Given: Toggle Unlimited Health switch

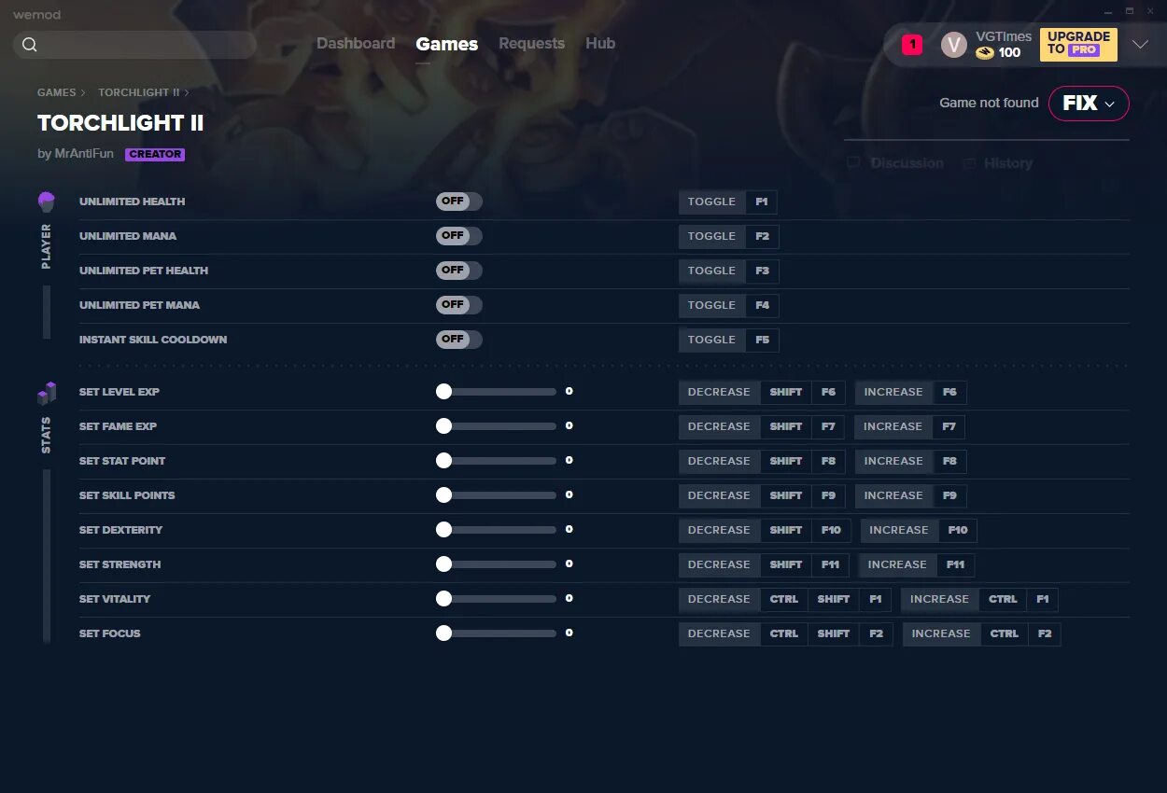Looking at the screenshot, I should tap(459, 202).
